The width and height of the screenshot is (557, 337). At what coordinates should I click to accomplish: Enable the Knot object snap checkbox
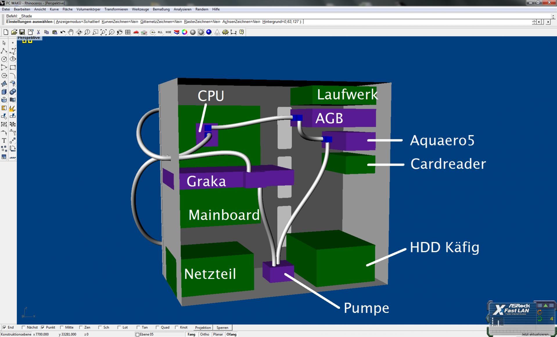pos(177,327)
